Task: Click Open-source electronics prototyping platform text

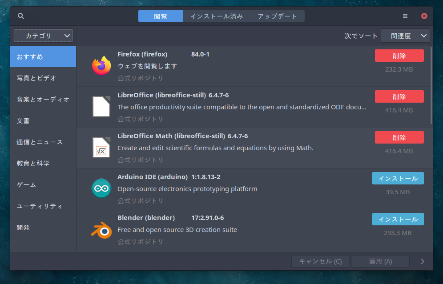Action: click(x=187, y=189)
